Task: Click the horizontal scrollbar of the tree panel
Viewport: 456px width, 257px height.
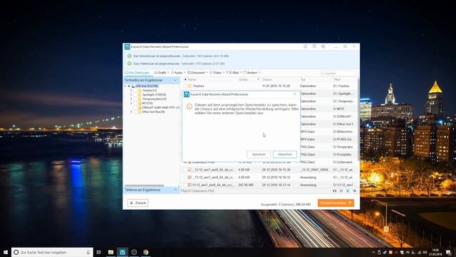Action: pos(145,186)
